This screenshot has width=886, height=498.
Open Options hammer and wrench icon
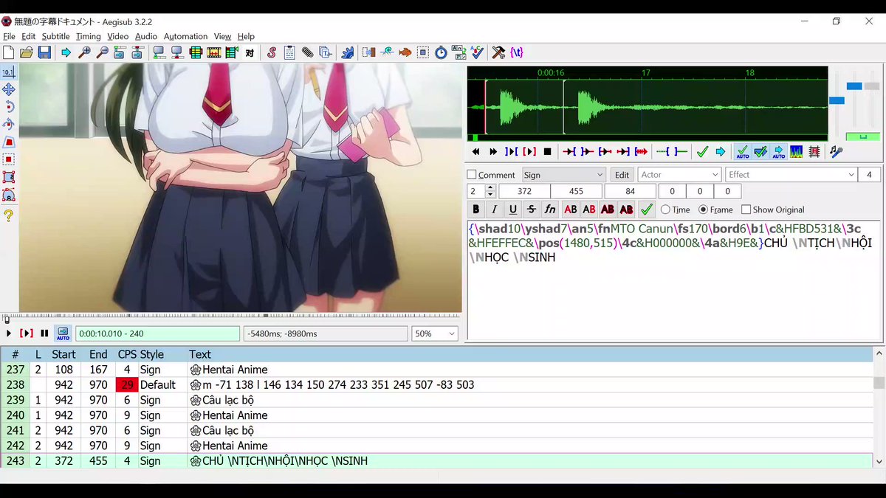tap(499, 52)
